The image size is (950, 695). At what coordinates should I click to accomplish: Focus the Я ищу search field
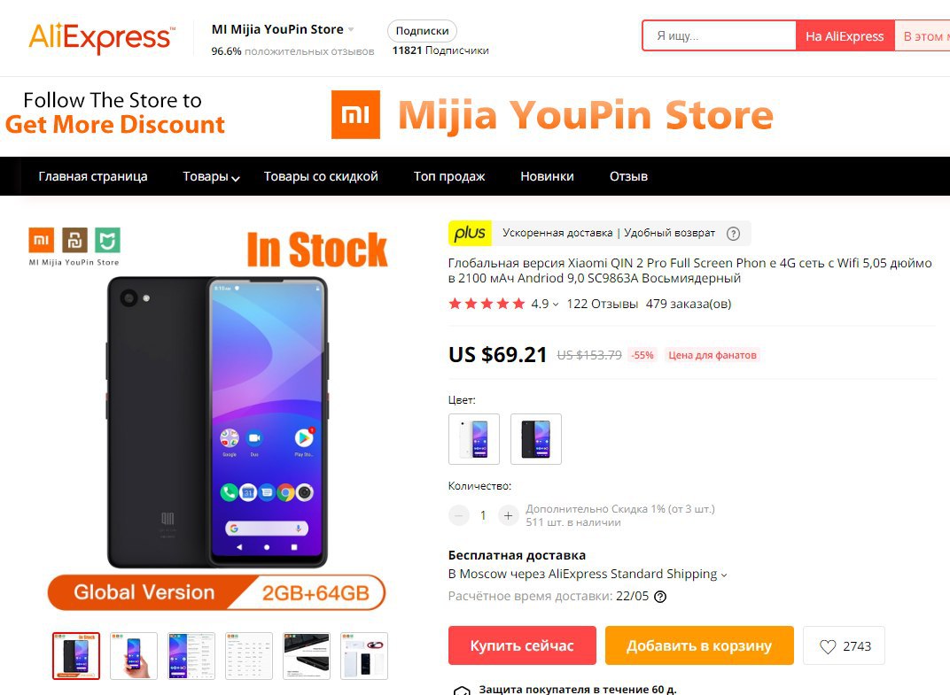[x=720, y=35]
